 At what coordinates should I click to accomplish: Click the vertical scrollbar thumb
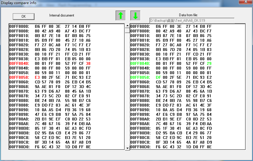point(127,30)
